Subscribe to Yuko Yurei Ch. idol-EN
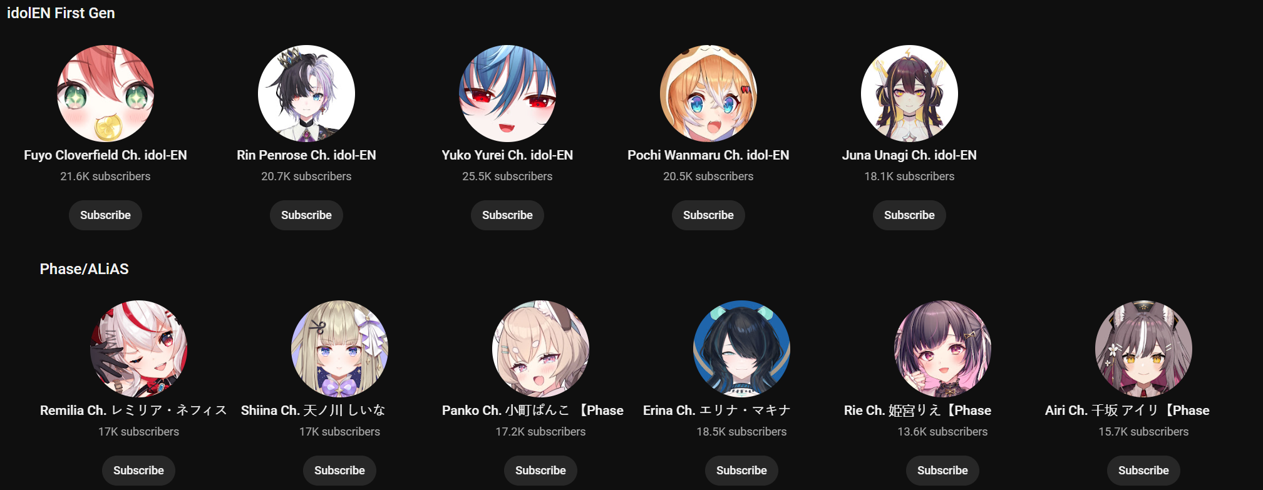 [507, 215]
